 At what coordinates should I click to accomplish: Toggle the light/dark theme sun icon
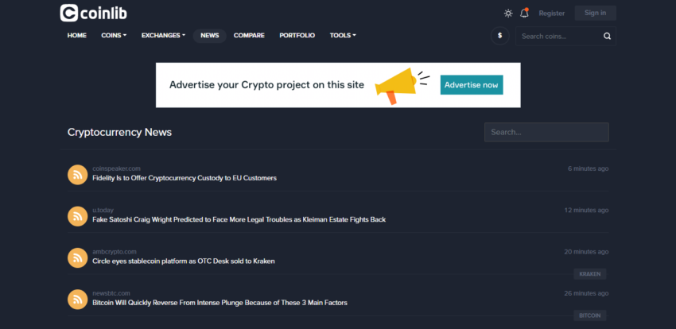pyautogui.click(x=508, y=14)
